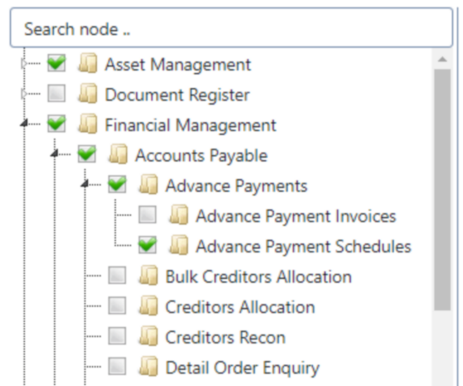Click the Creditors Recon folder icon
The height and width of the screenshot is (386, 463).
point(148,336)
